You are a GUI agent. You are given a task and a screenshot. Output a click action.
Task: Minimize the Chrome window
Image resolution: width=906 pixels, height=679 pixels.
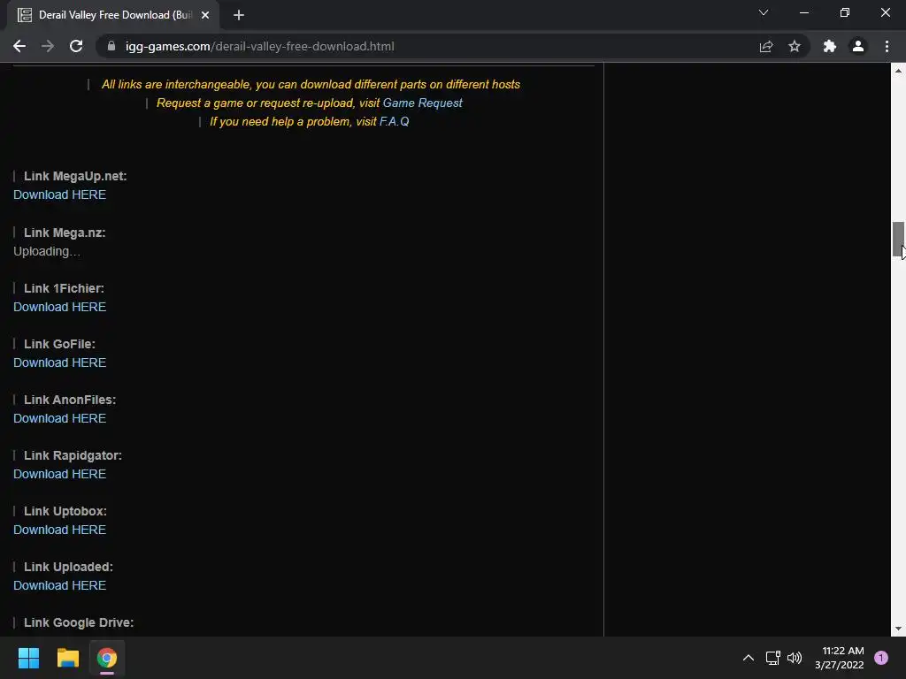(804, 12)
